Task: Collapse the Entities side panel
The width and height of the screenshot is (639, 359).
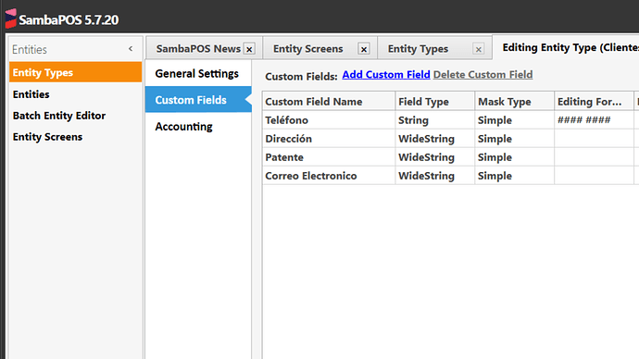Action: (x=131, y=49)
